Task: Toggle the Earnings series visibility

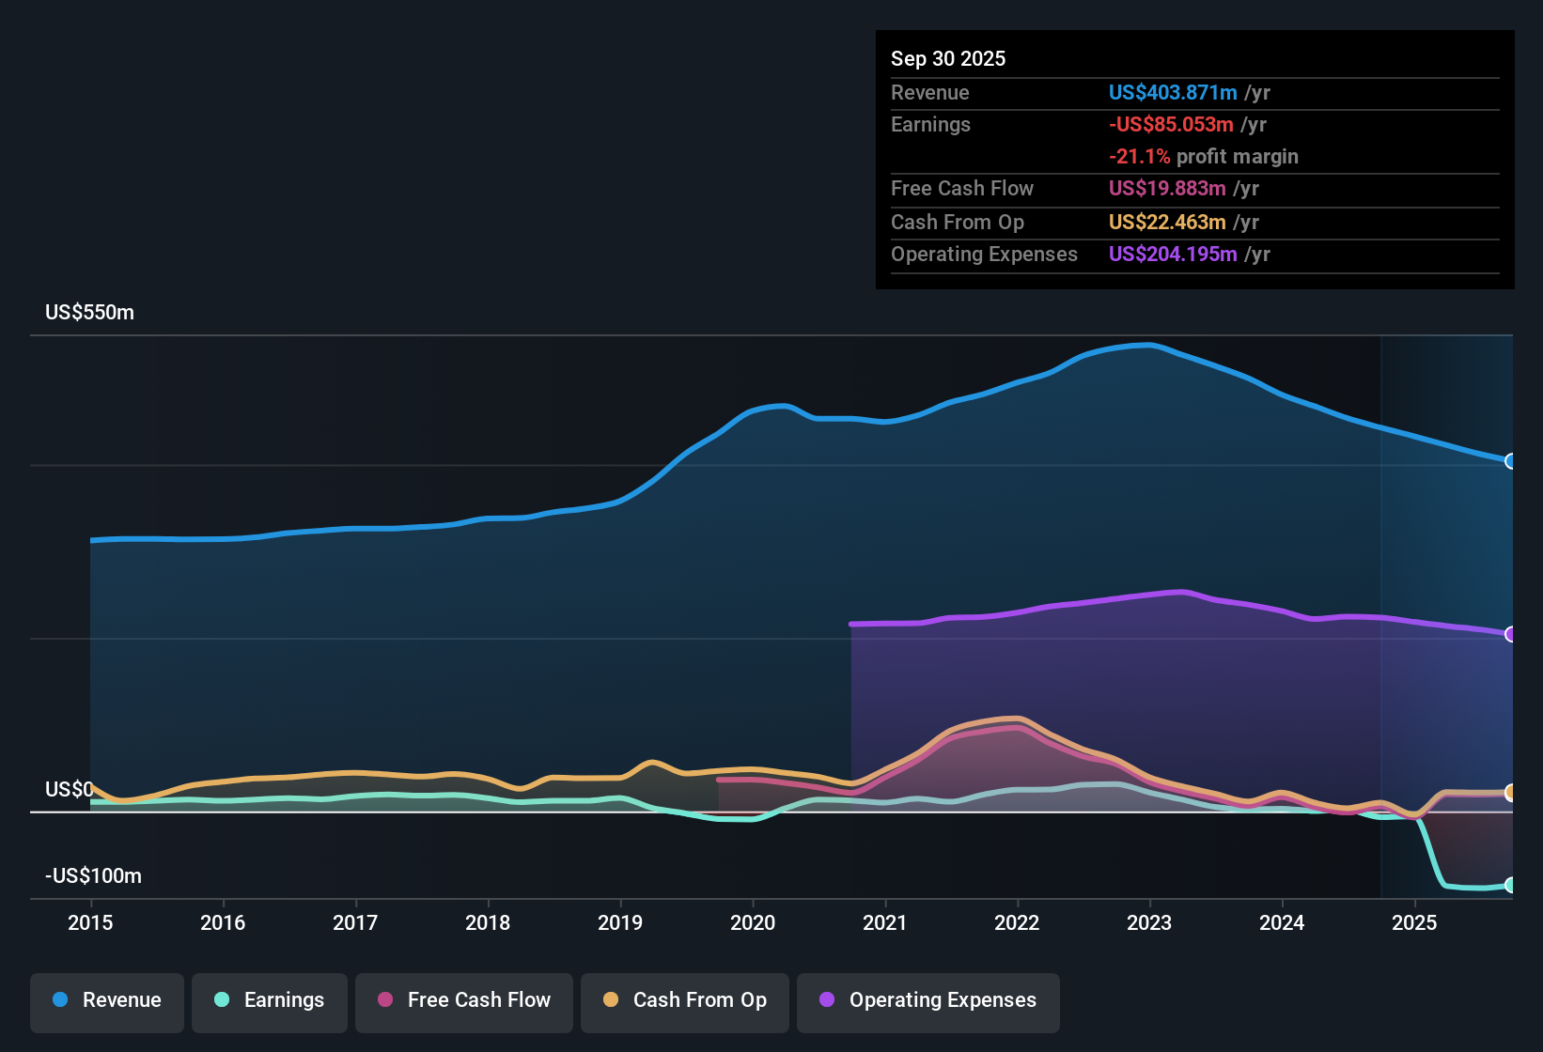Action: click(269, 1000)
